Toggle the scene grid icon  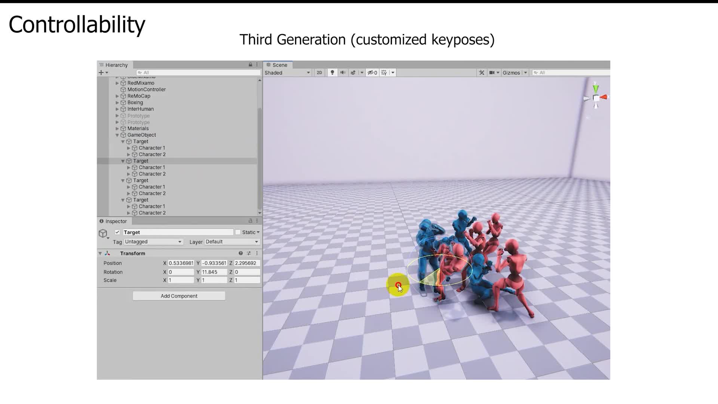point(384,73)
